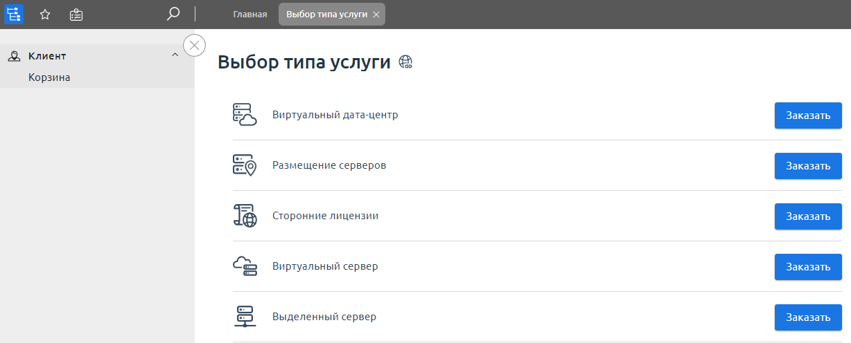Click the server colocation pin icon
Viewport: 851px width, 343px height.
point(245,165)
